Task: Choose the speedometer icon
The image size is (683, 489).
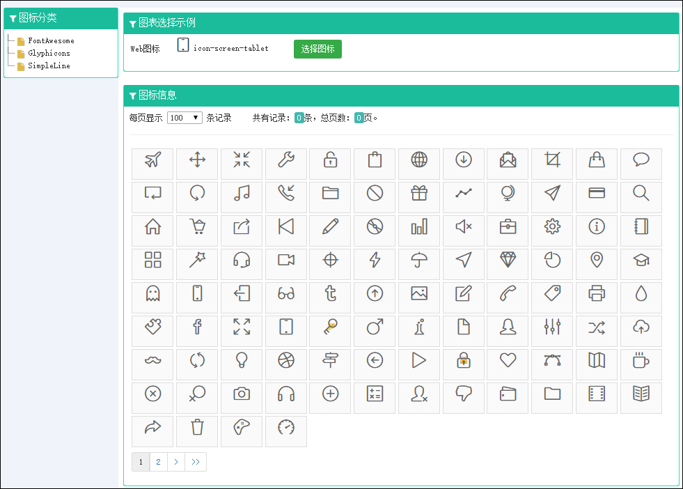Action: 285,427
